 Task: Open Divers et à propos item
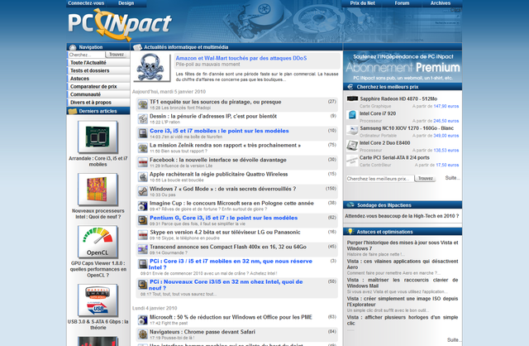[98, 103]
